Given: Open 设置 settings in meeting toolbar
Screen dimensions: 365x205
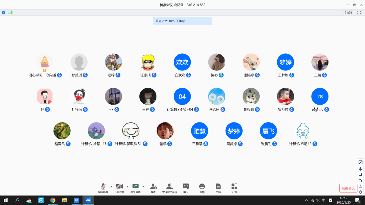Looking at the screenshot, I should coord(234,187).
